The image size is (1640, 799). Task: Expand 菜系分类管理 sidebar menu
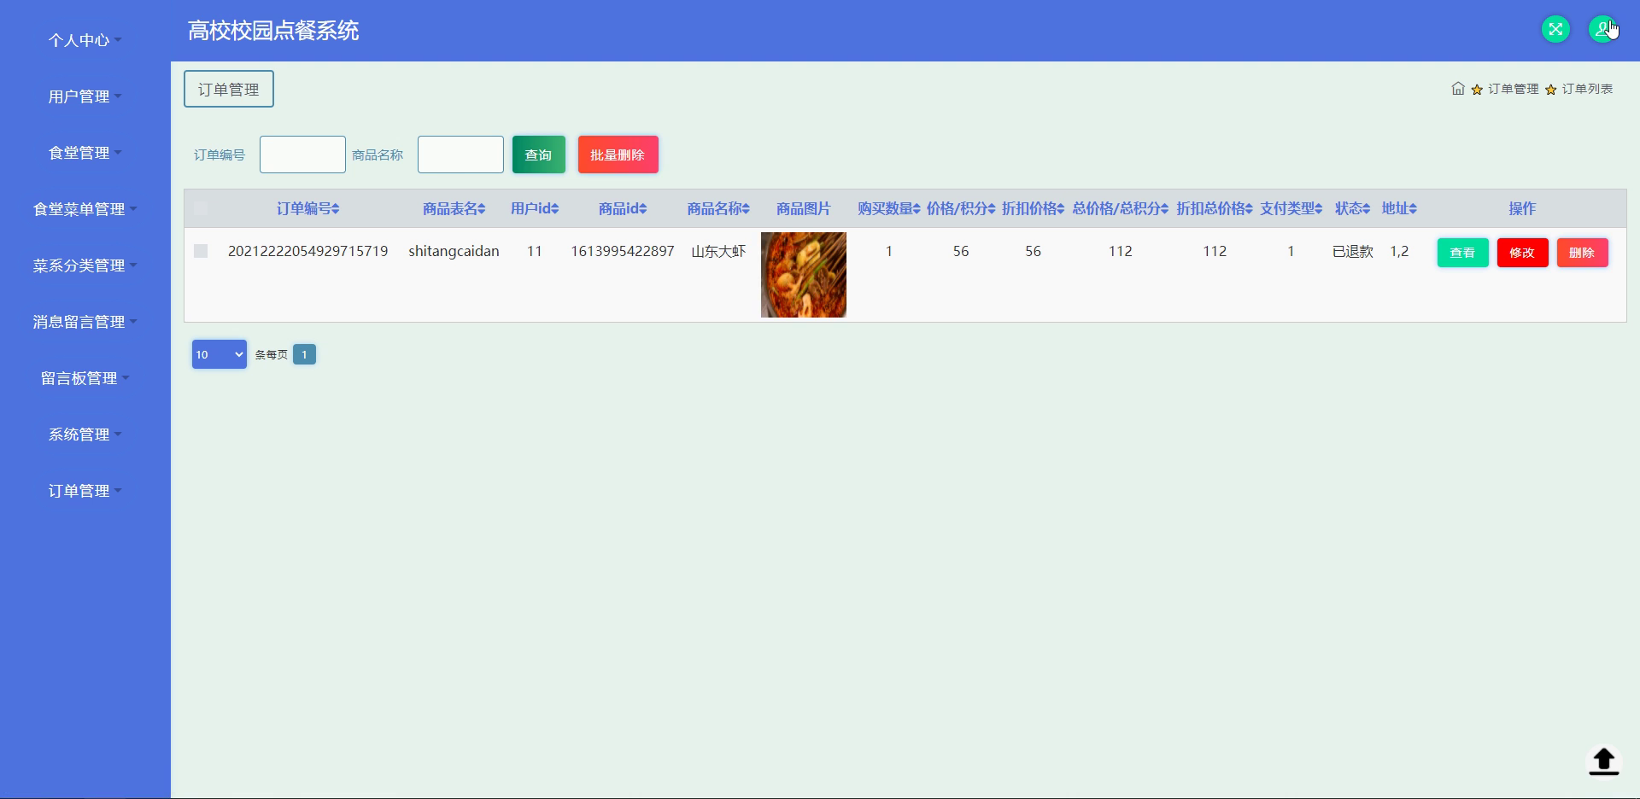pos(85,265)
